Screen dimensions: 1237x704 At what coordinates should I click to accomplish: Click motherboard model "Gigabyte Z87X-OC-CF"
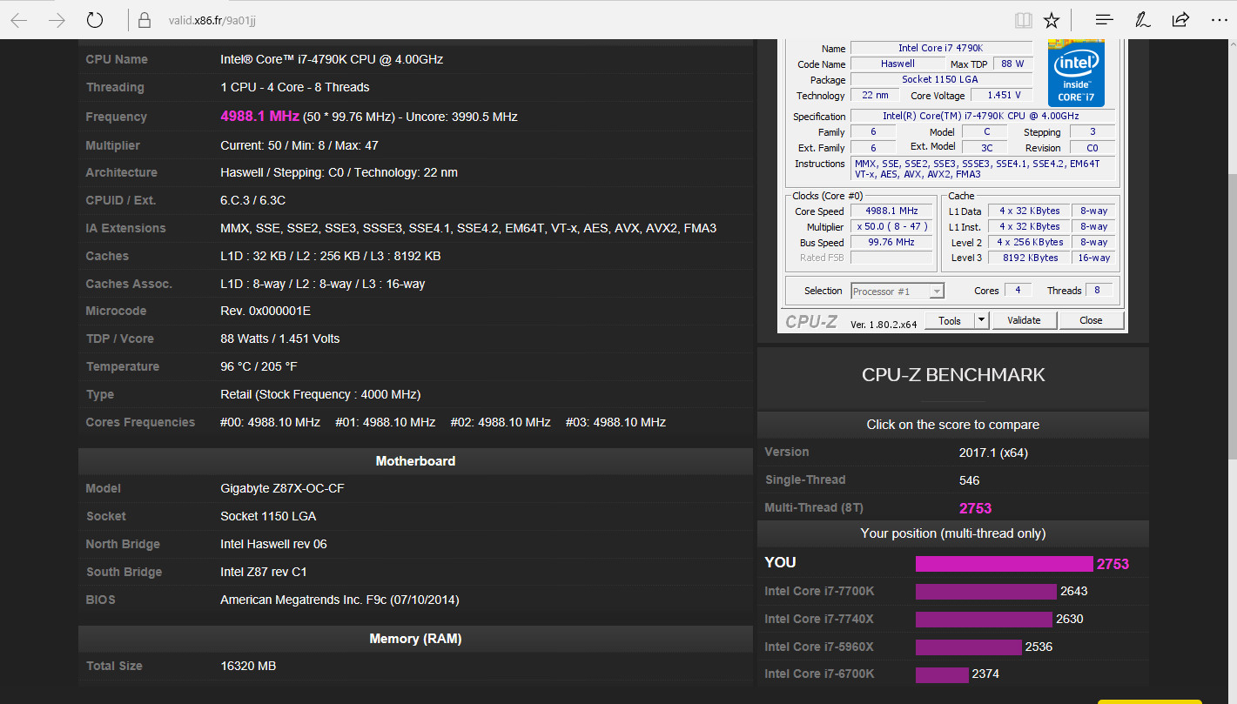tap(282, 488)
